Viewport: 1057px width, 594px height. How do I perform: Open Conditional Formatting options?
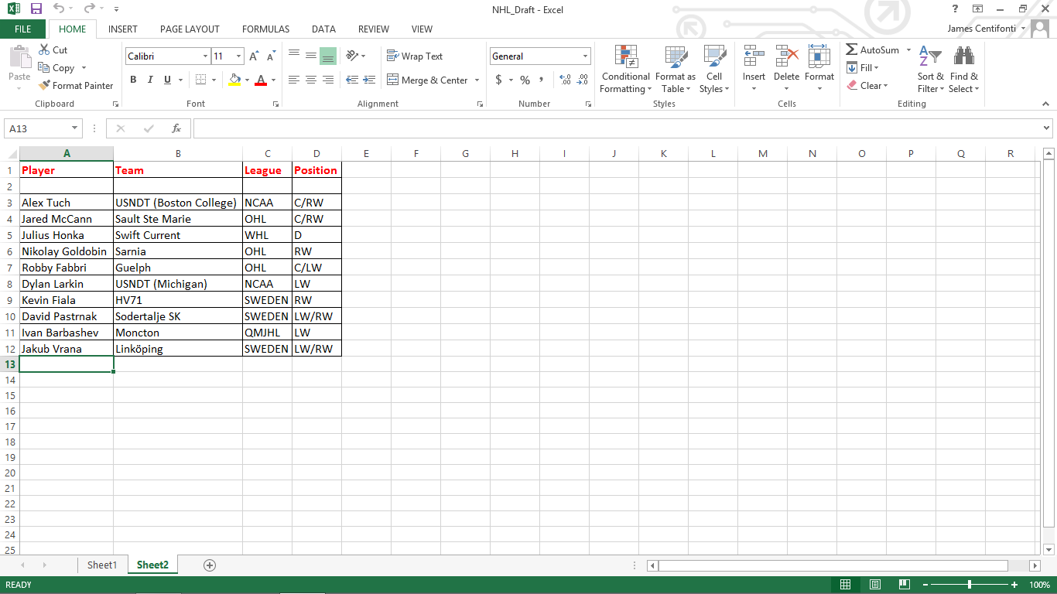click(626, 69)
